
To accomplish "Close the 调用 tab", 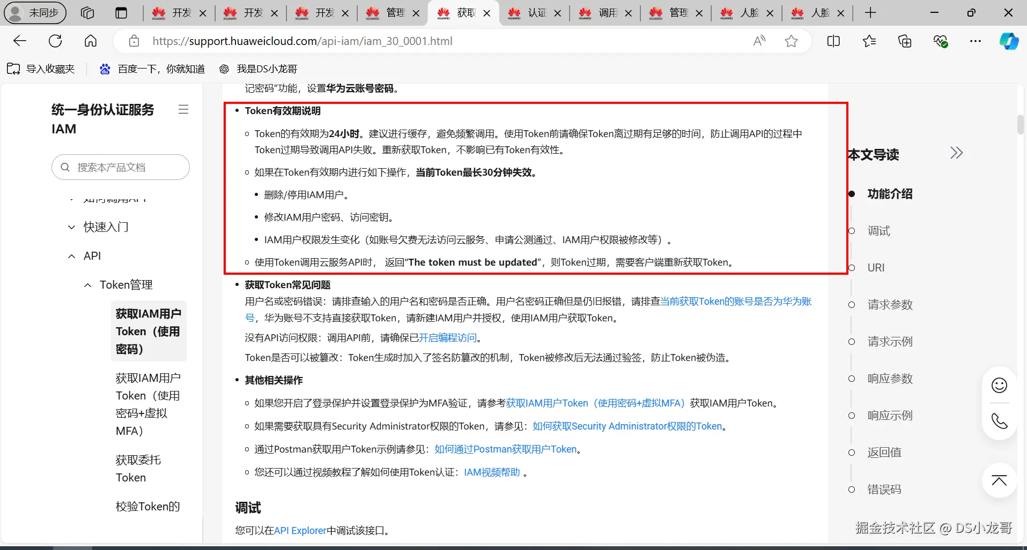I will (629, 13).
